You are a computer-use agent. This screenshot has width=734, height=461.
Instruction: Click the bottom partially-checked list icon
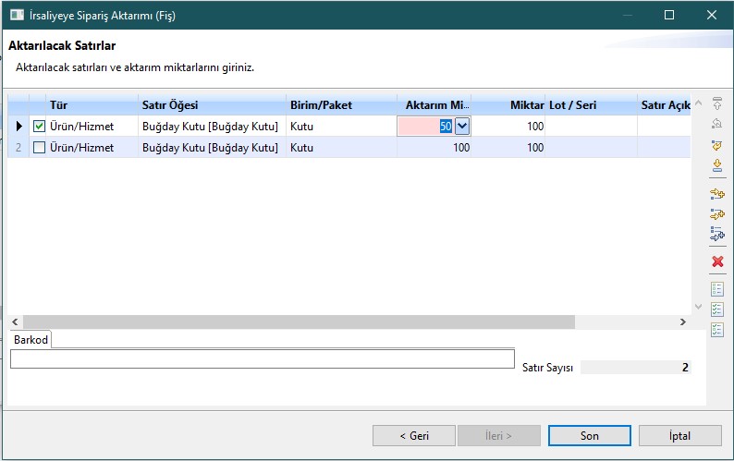(x=717, y=330)
